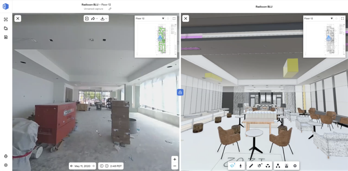Zoom in with the plus button

(175, 159)
